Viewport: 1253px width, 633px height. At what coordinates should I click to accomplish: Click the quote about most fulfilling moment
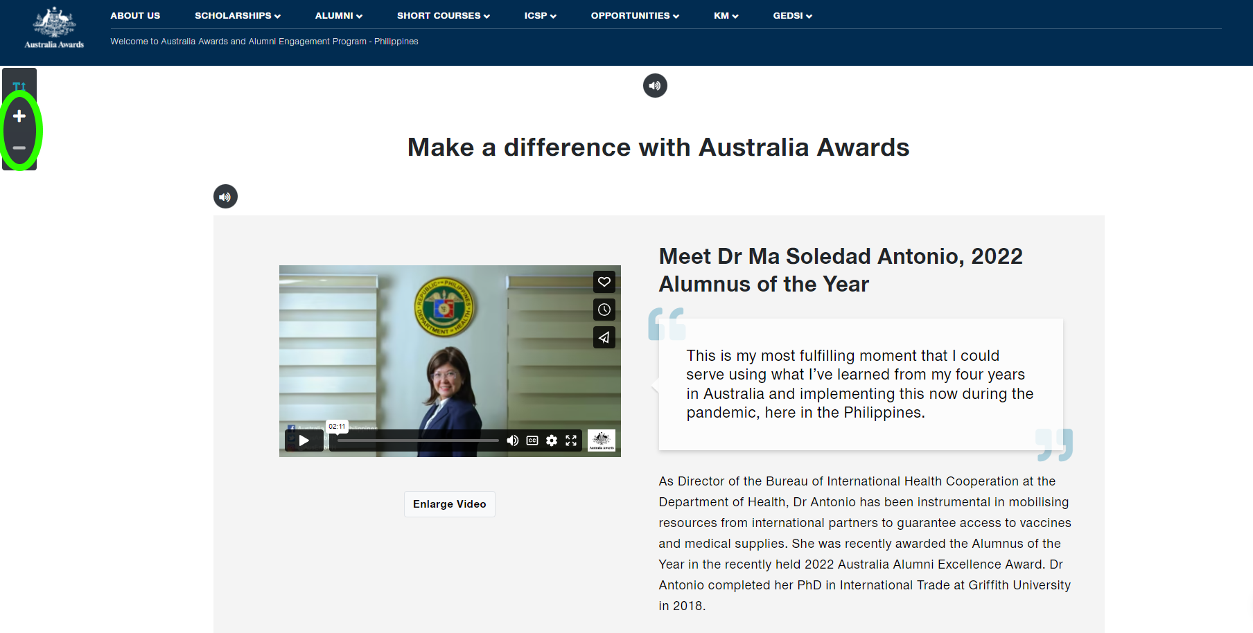[x=860, y=384]
